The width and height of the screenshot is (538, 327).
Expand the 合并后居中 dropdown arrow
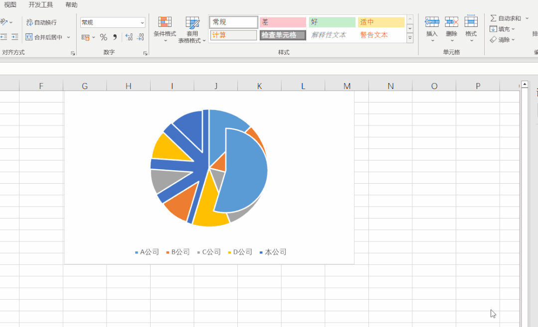(69, 37)
